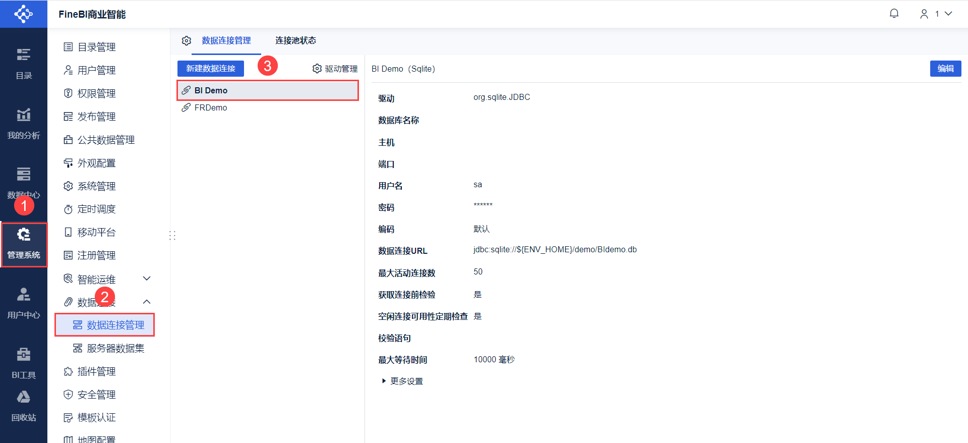Click the 智能运维 menu label

tap(96, 279)
